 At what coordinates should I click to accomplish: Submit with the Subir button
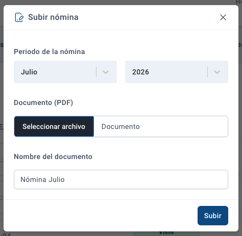pos(213,216)
